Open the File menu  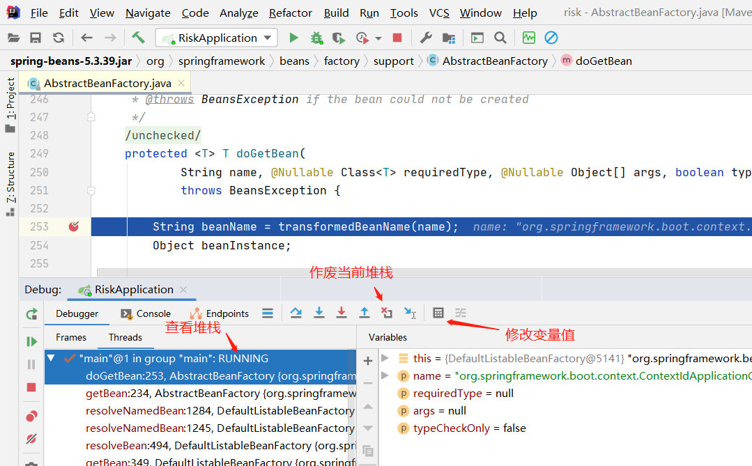pyautogui.click(x=39, y=13)
